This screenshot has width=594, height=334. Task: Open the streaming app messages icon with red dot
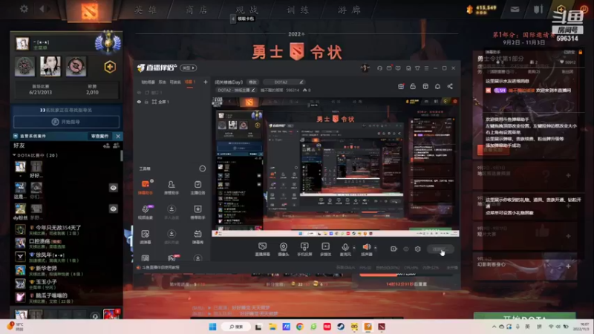(389, 68)
